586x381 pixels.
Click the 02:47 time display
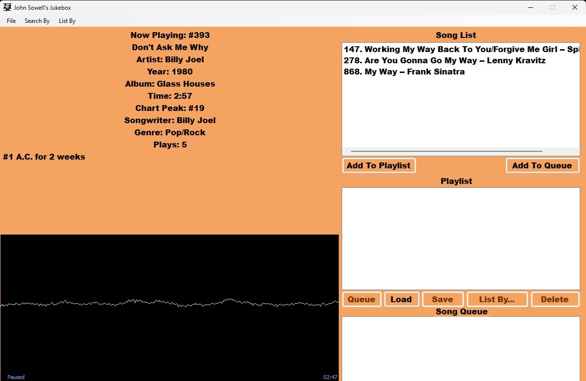coord(330,377)
